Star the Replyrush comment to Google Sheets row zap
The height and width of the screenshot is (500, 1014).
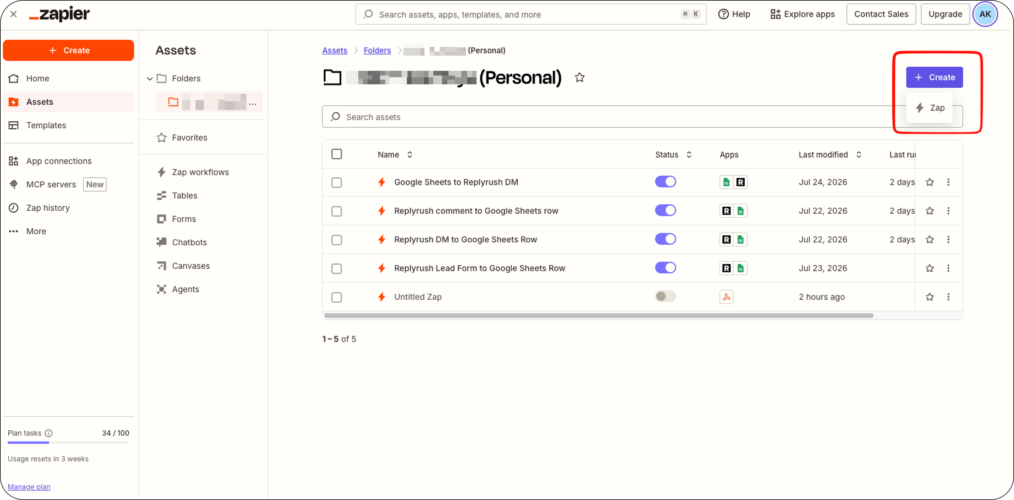(930, 211)
